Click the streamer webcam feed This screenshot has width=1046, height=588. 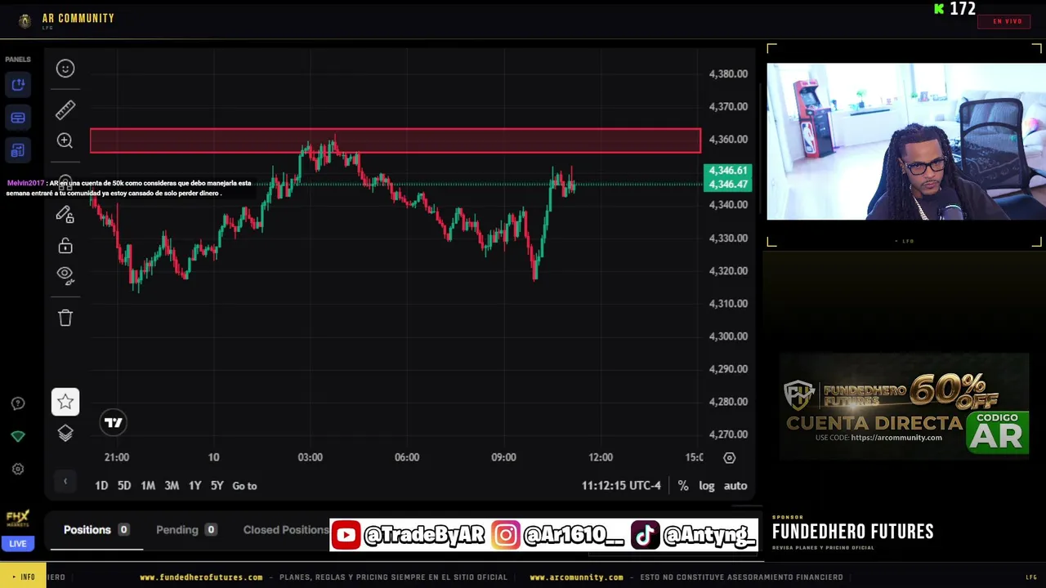click(x=905, y=141)
